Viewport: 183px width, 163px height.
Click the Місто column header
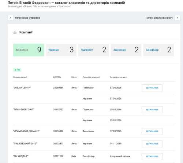(74, 77)
